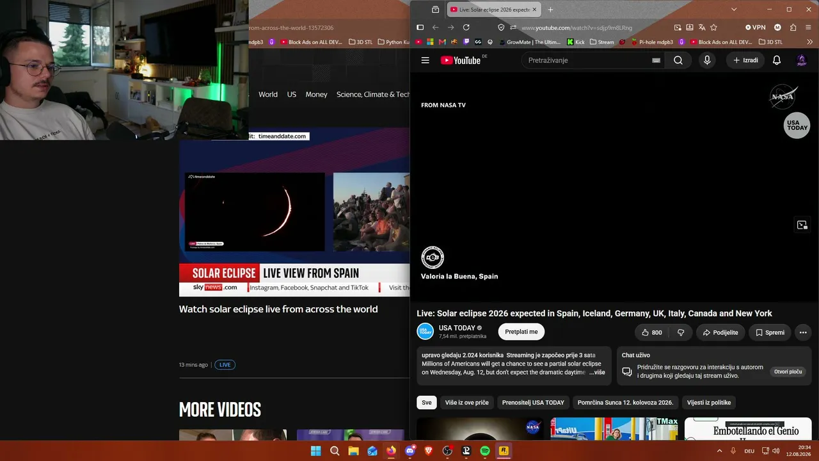Toggle the Brave sidebar panel
The width and height of the screenshot is (819, 461).
(420, 28)
